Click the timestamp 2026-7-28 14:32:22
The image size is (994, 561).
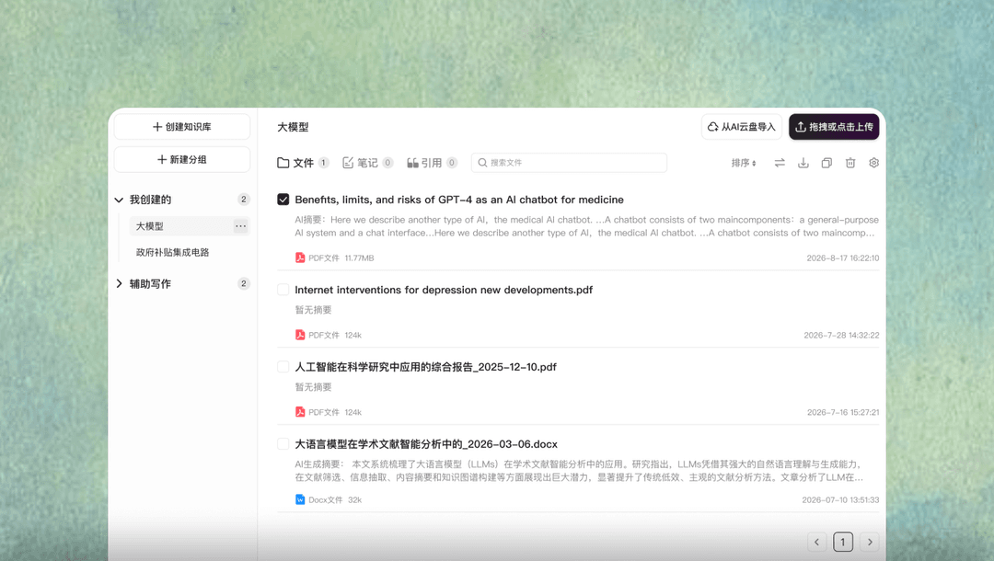[x=841, y=336]
